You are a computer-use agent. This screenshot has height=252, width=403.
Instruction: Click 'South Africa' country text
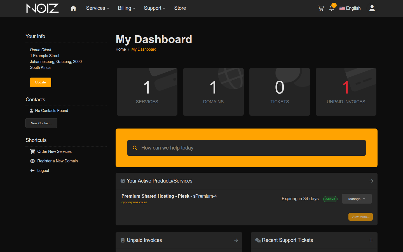(x=40, y=67)
